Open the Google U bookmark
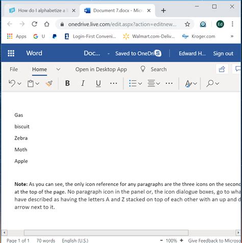242x243 pixels. point(39,36)
